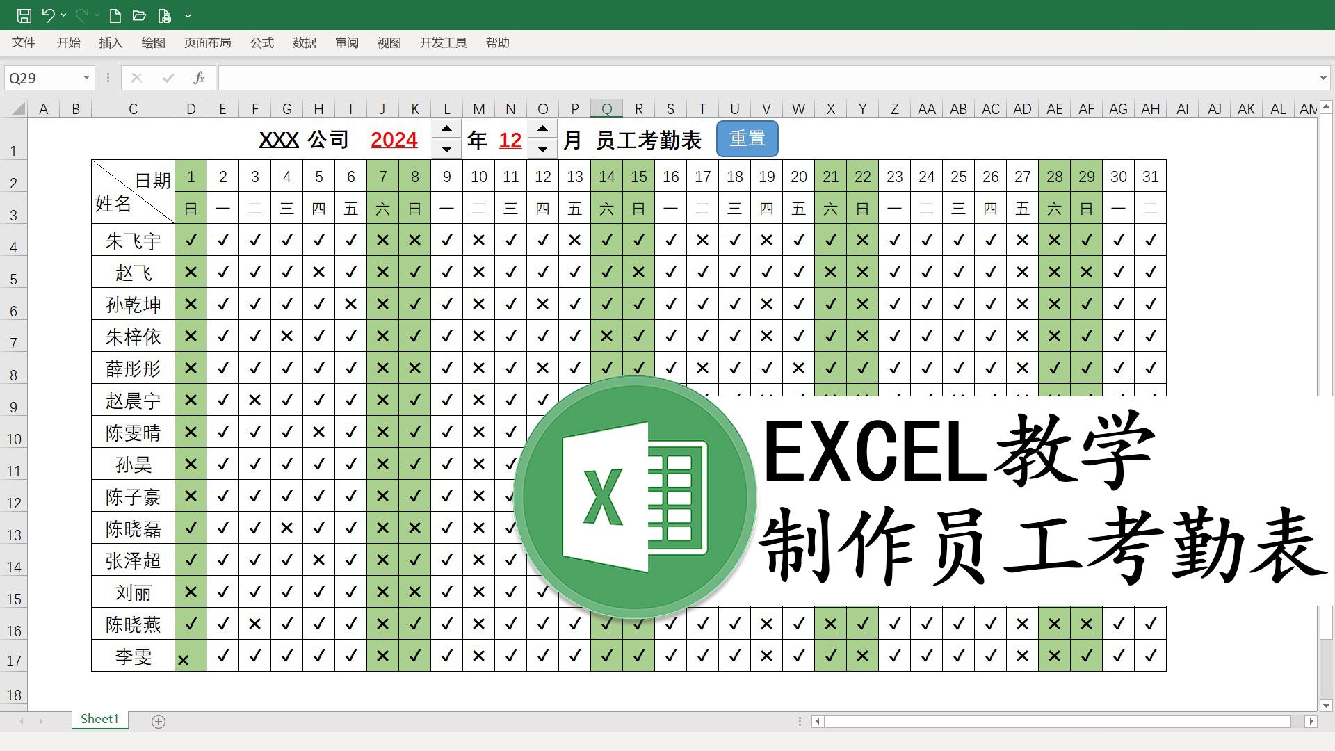Click the Insert Function fx icon
Screen dimensions: 1335x751
[199, 78]
